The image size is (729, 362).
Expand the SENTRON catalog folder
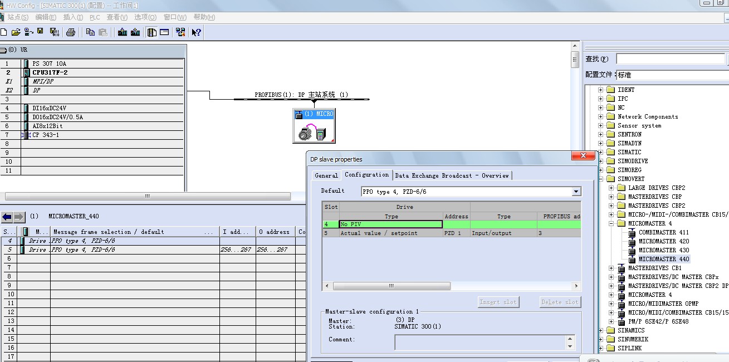(600, 134)
